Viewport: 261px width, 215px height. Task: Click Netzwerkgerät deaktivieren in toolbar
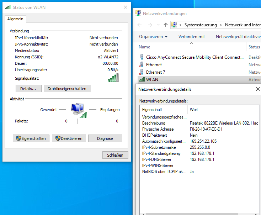pyautogui.click(x=238, y=37)
